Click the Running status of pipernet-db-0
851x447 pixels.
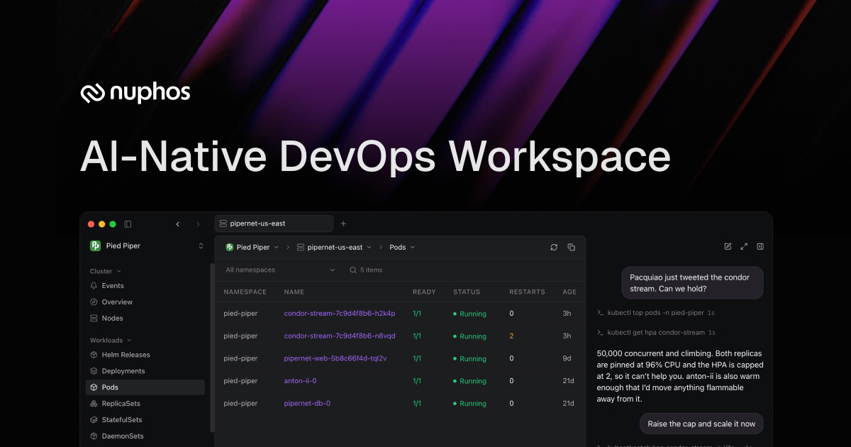tap(469, 404)
